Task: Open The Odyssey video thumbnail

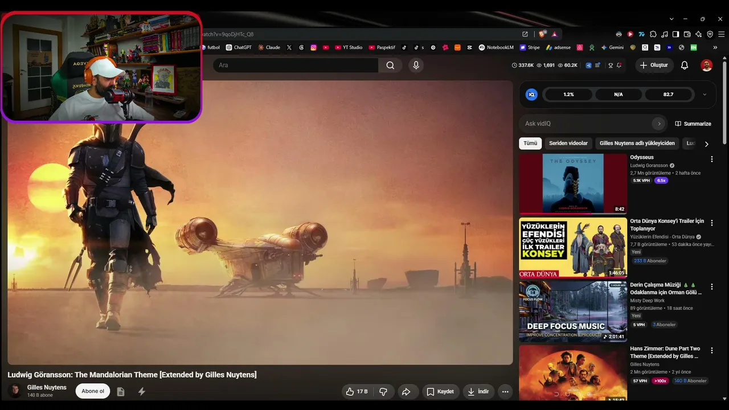Action: click(573, 184)
